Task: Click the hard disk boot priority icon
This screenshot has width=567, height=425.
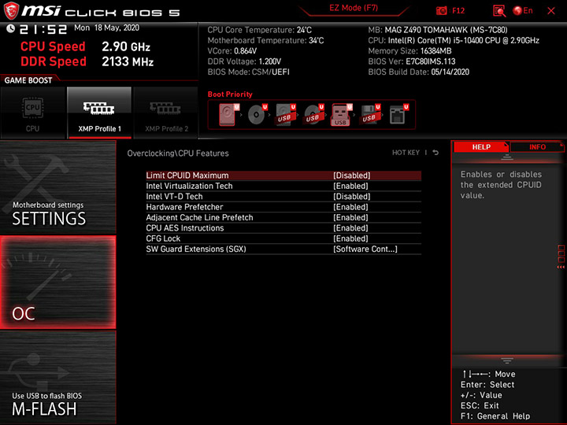Action: (x=228, y=115)
